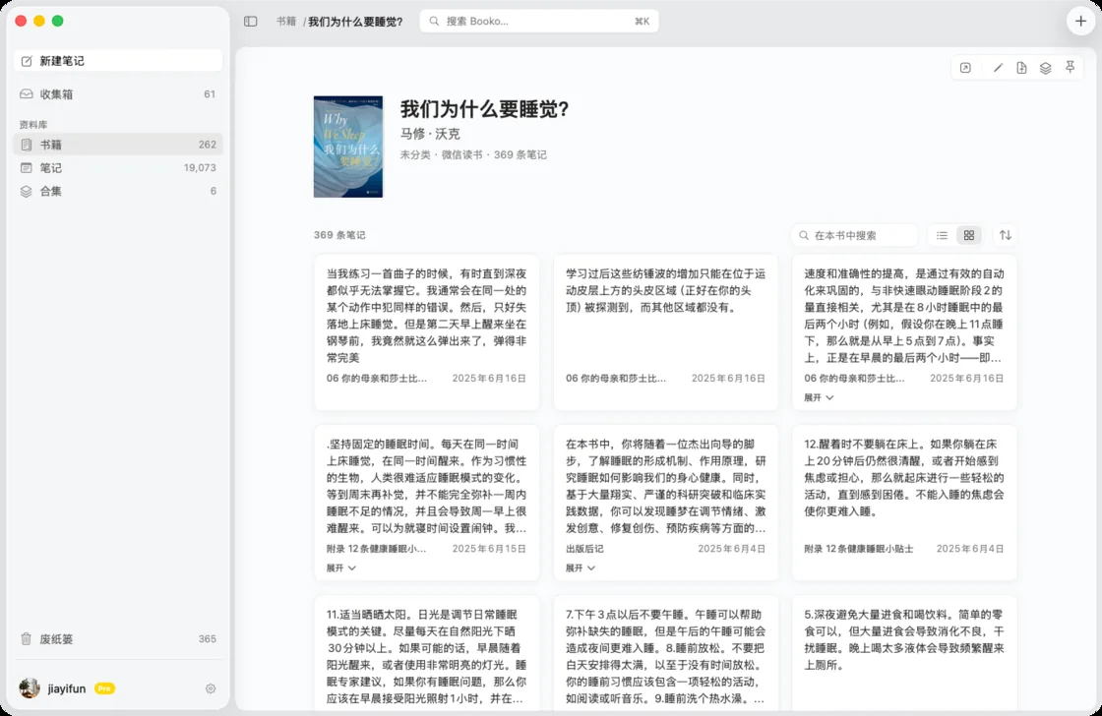Open 合集 collections in sidebar
This screenshot has height=716, width=1102.
click(x=118, y=191)
